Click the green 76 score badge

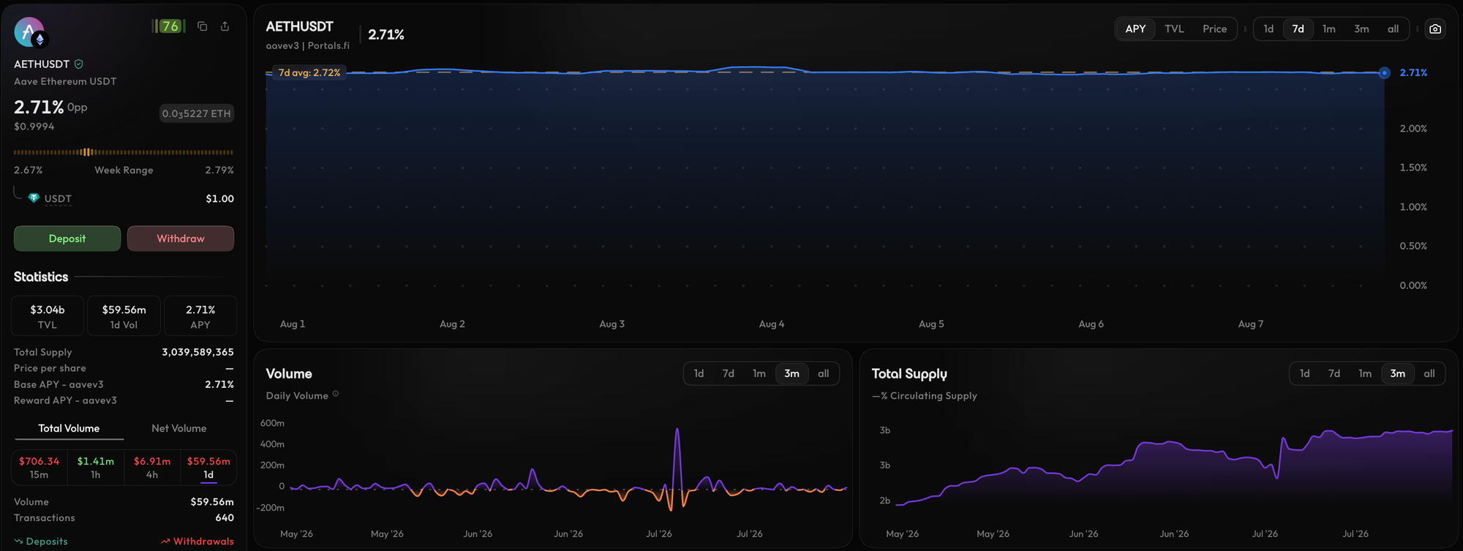coord(169,26)
